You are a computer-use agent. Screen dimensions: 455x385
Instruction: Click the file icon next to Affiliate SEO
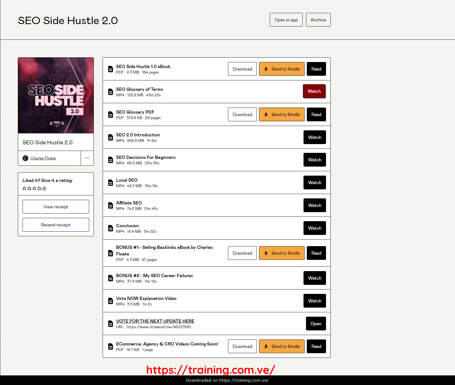[x=111, y=205]
